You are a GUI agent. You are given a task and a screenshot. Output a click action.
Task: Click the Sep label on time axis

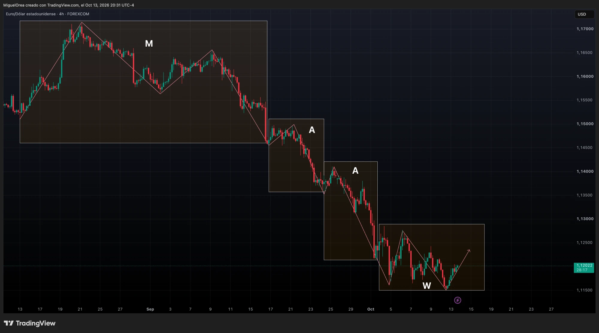pos(150,309)
